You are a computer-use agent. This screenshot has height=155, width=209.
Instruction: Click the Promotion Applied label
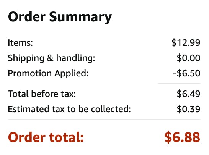pyautogui.click(x=48, y=73)
